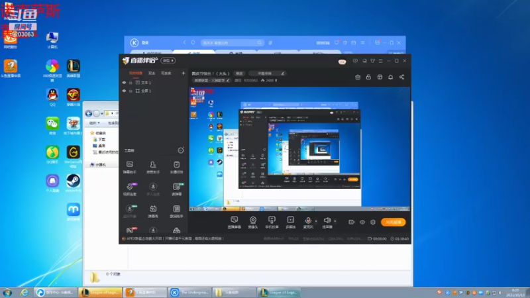530x298 pixels.
Task: Click the skin shirt icon in title bar
Action: (372, 61)
